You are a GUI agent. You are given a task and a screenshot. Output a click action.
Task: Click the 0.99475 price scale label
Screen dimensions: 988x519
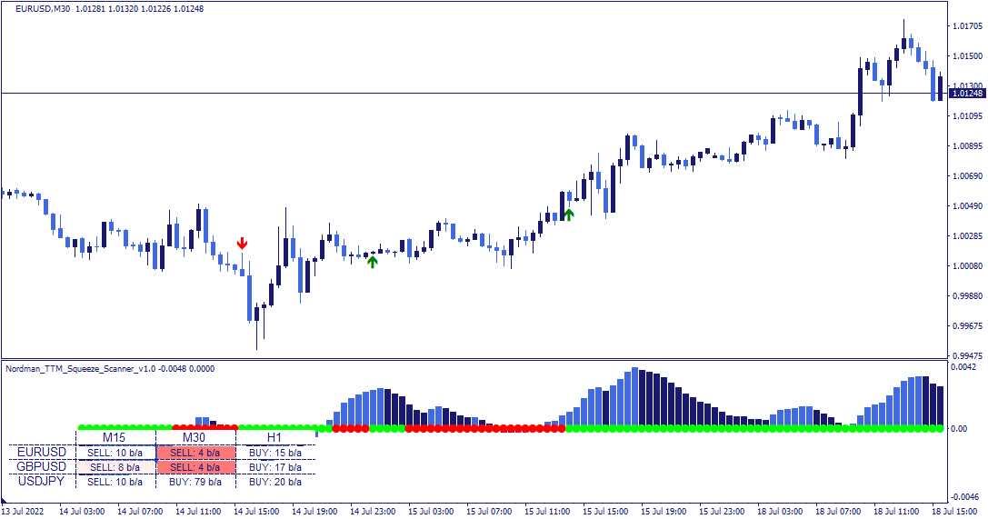click(967, 356)
